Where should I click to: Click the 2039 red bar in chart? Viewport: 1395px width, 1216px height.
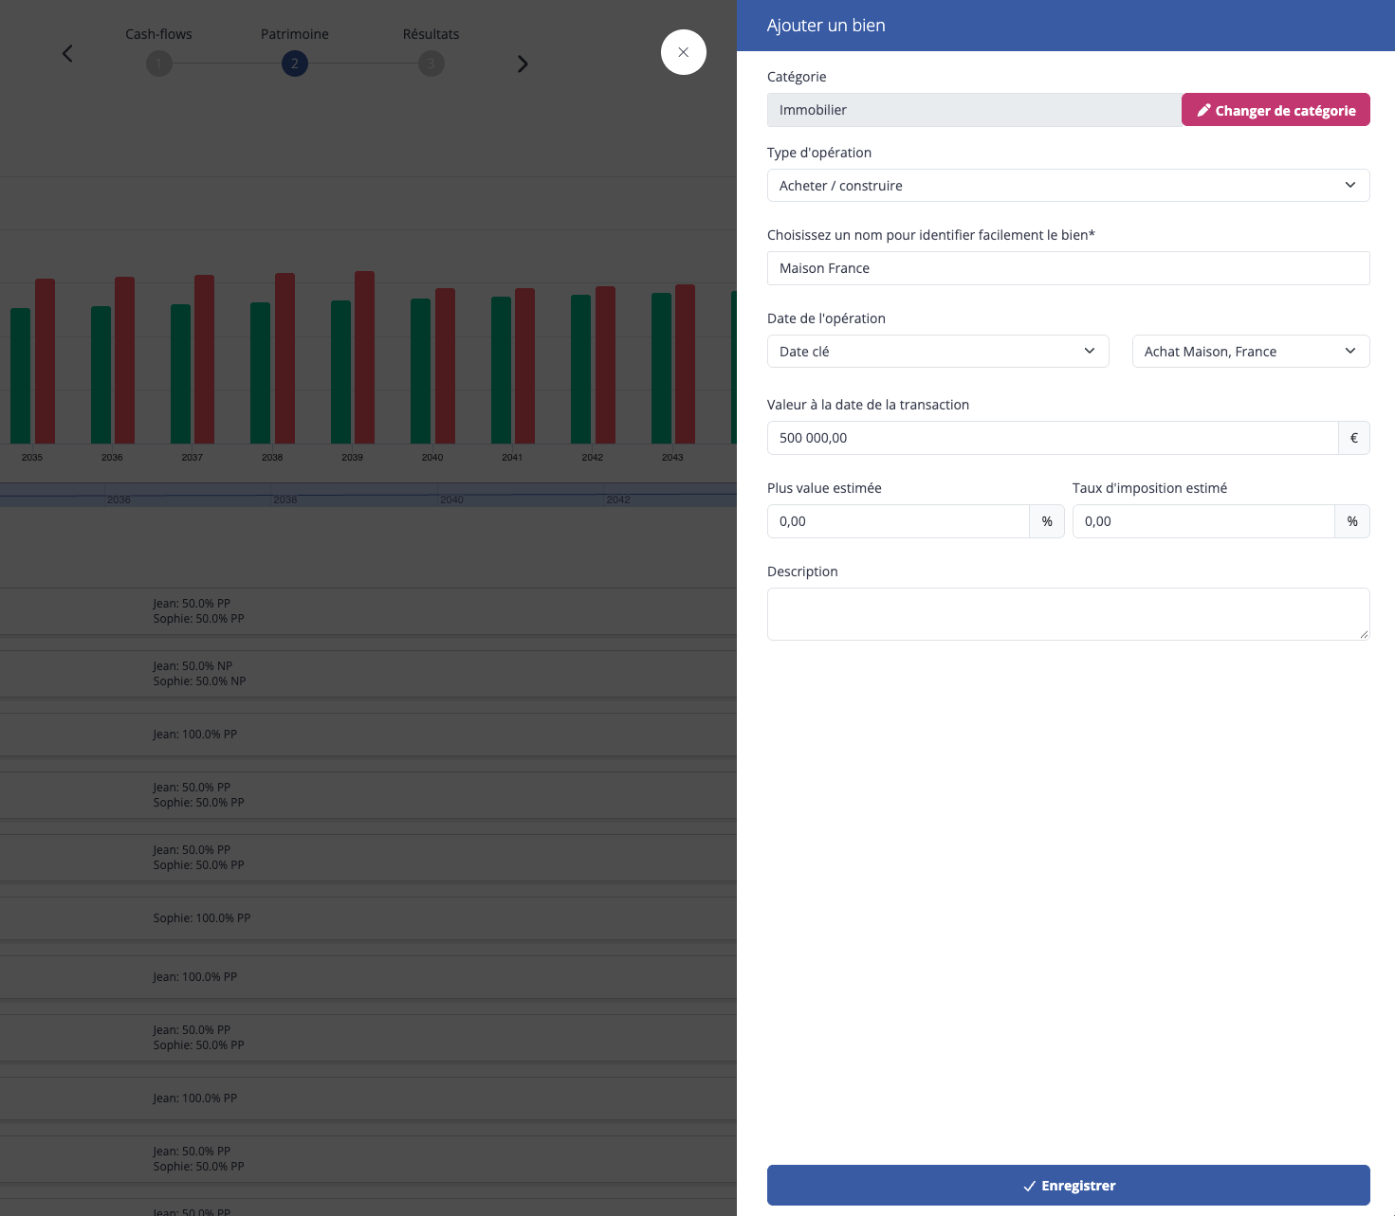click(x=364, y=357)
